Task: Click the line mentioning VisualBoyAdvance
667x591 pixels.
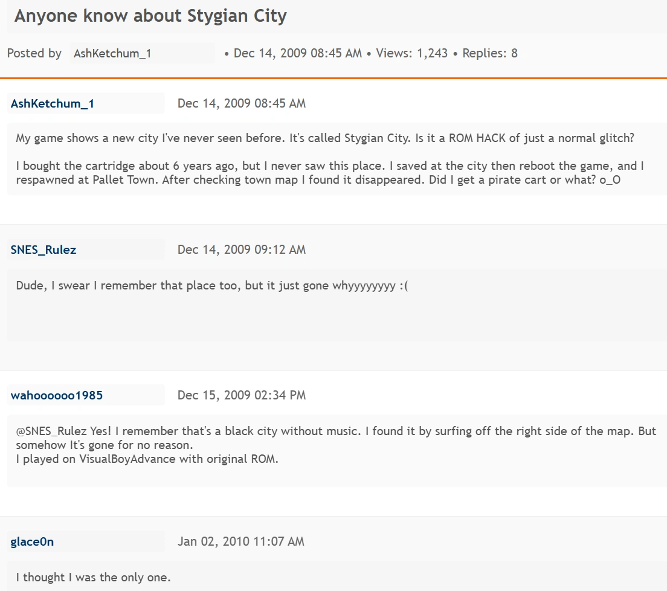Action: pyautogui.click(x=147, y=459)
